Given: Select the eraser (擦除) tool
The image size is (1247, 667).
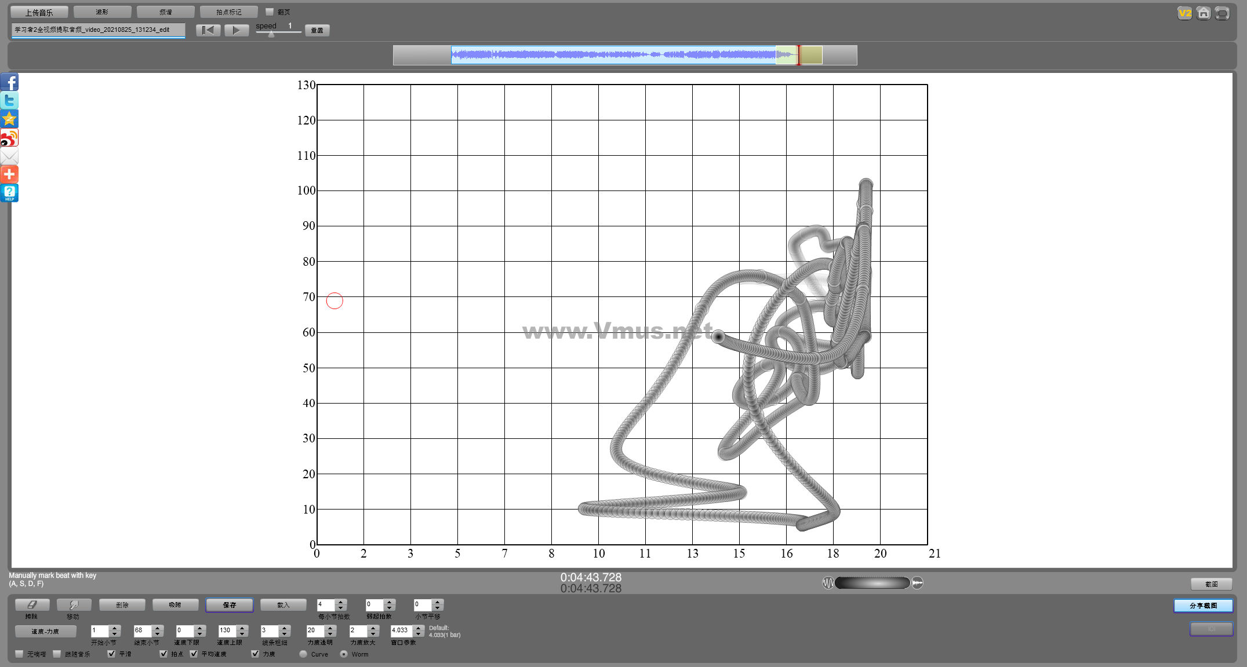Looking at the screenshot, I should point(32,604).
